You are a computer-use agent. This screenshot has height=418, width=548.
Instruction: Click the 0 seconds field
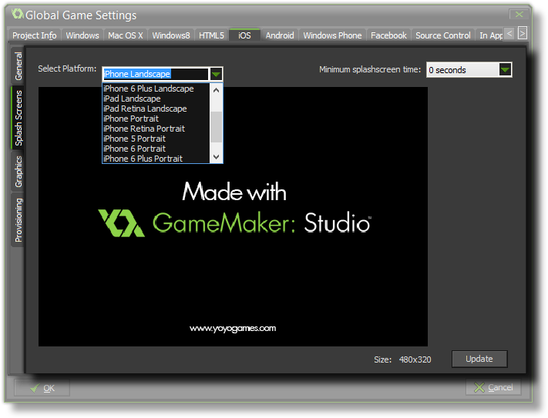point(462,70)
